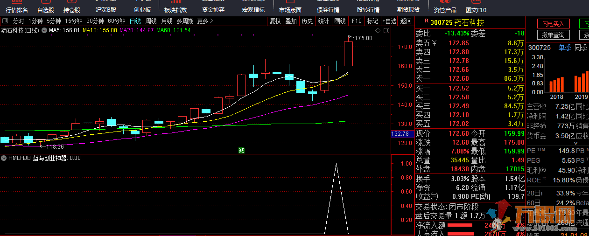The width and height of the screenshot is (589, 236).
Task: Activate the 画线 drawing tool
Action: pos(340,21)
